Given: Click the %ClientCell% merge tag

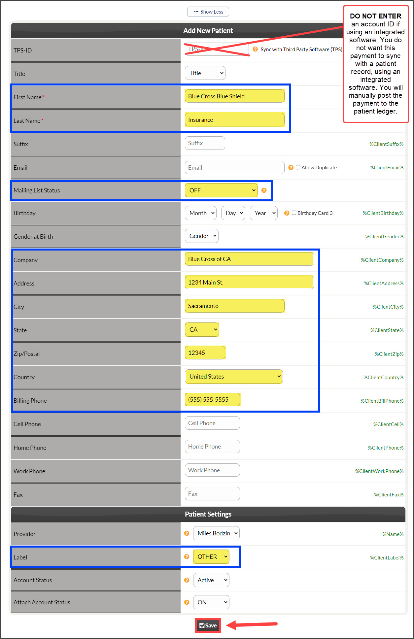Looking at the screenshot, I should (x=388, y=424).
